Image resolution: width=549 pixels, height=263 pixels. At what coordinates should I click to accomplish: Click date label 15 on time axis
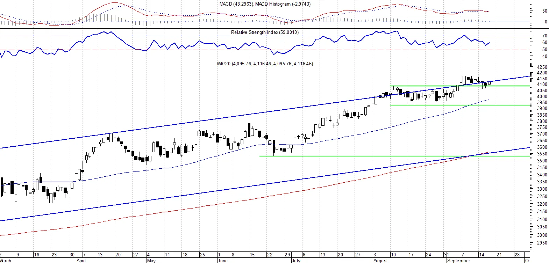click(252, 255)
